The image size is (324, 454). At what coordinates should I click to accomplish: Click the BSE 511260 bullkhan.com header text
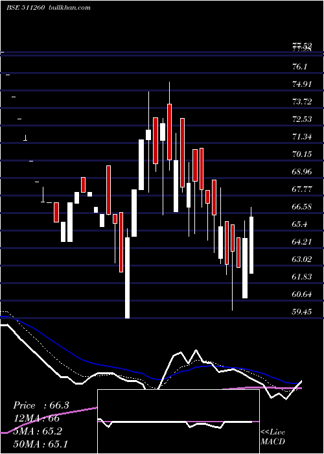(x=49, y=8)
